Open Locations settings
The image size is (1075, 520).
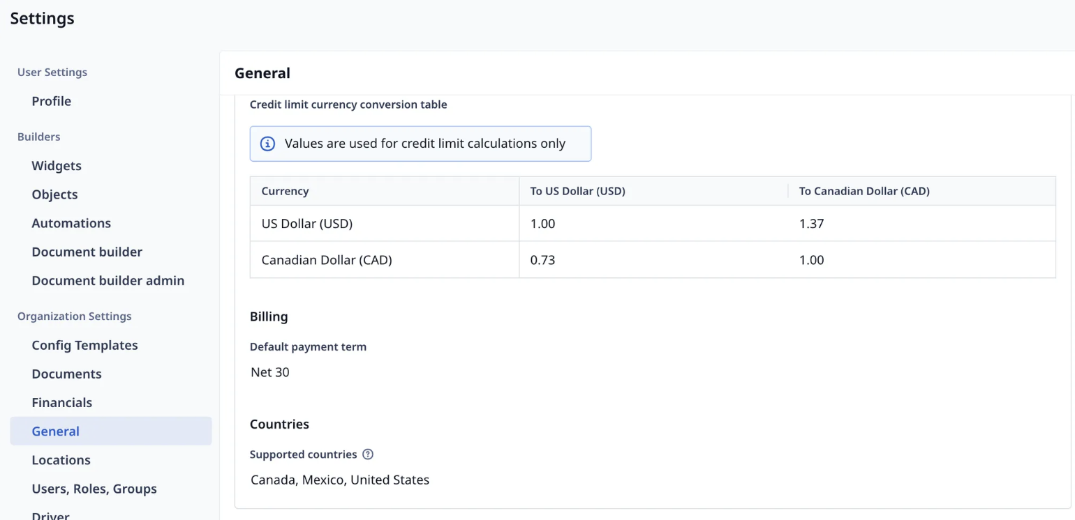61,460
